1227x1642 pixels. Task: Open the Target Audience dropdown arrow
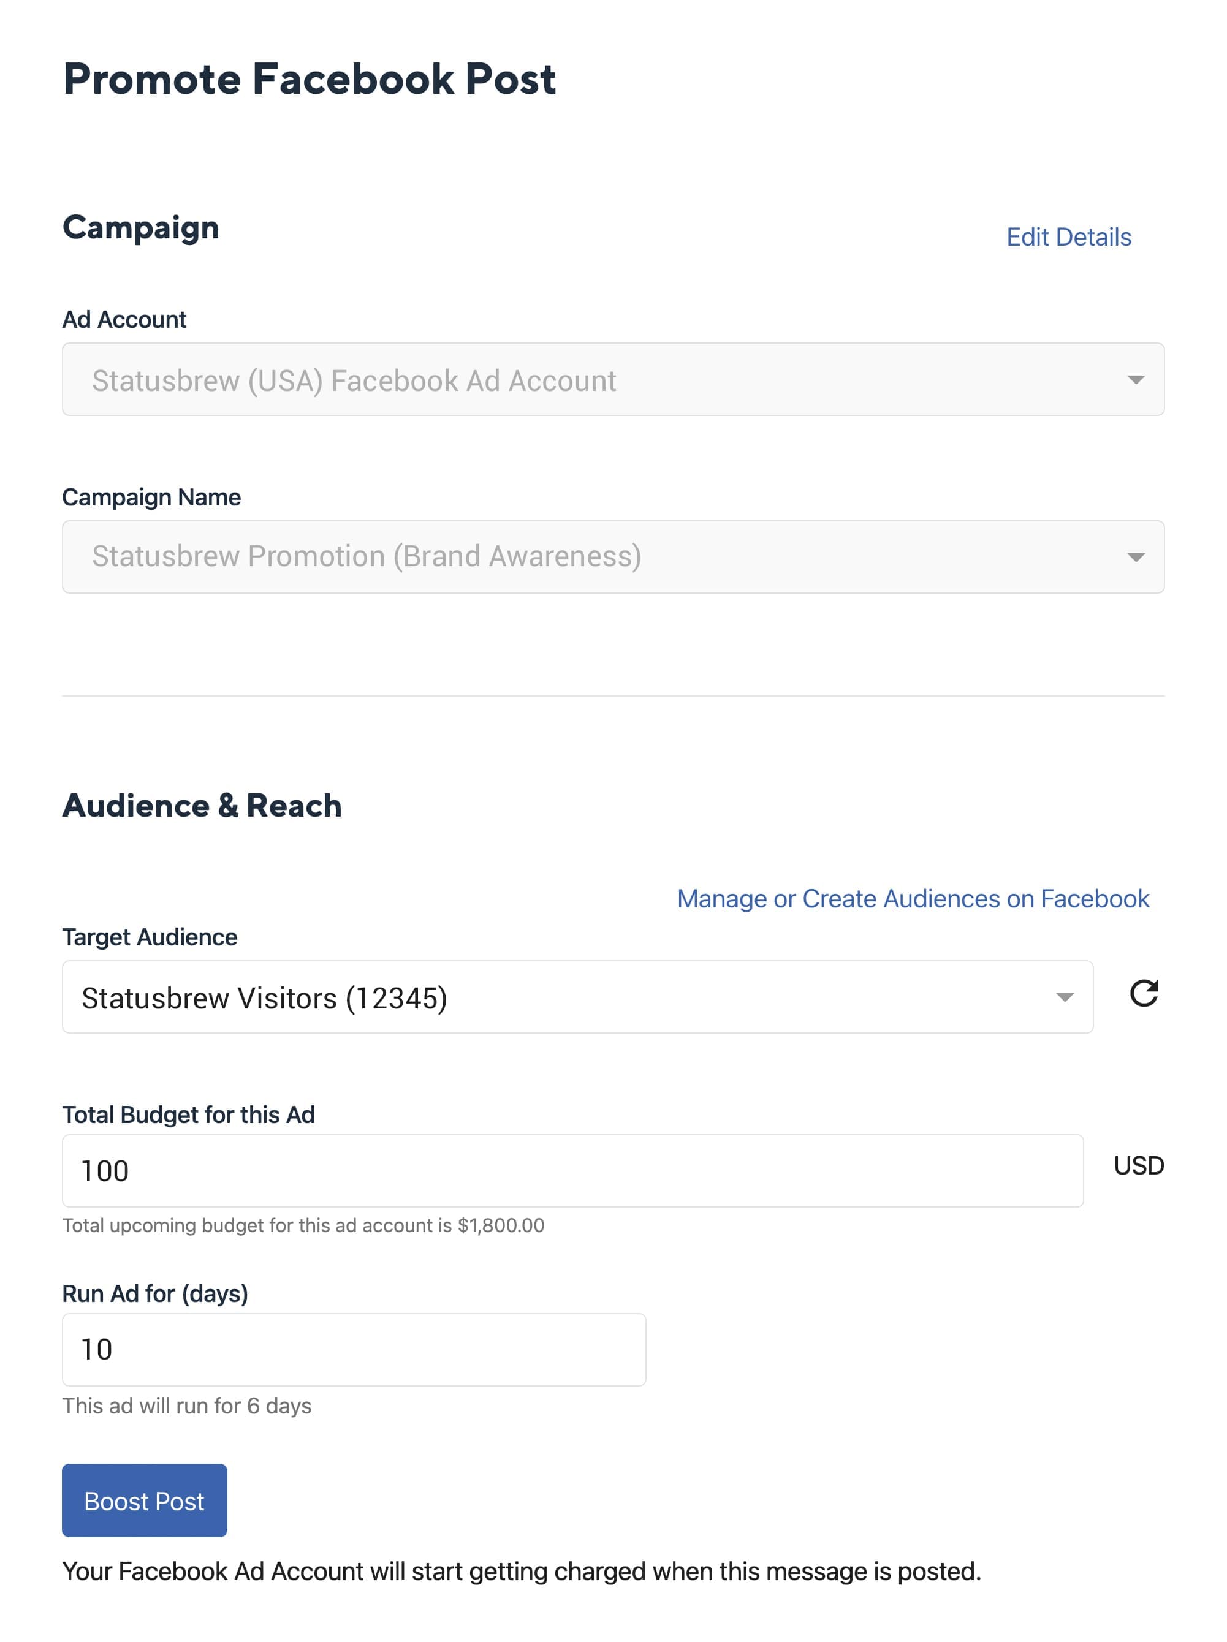(1065, 997)
